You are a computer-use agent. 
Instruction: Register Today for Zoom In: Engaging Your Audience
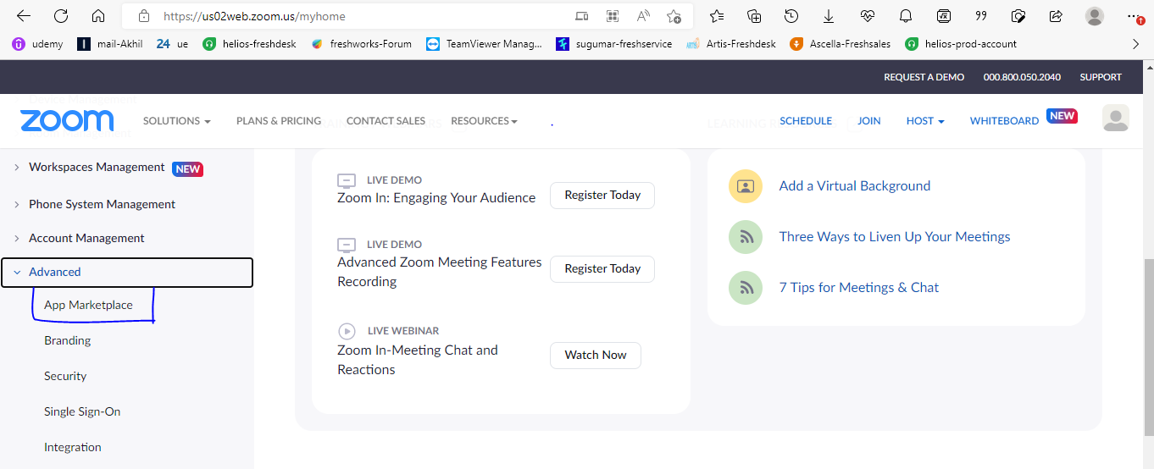602,195
